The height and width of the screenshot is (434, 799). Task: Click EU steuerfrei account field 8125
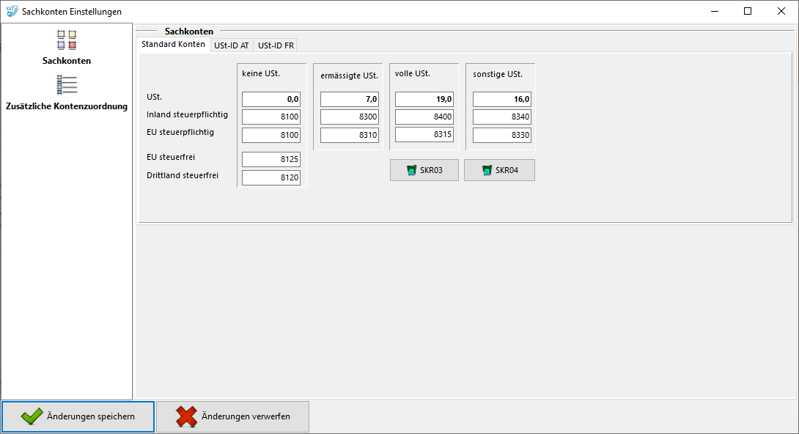click(271, 159)
